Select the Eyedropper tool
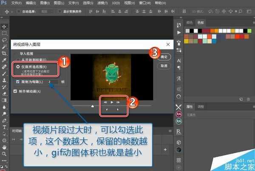255x171 pixels. 4,60
